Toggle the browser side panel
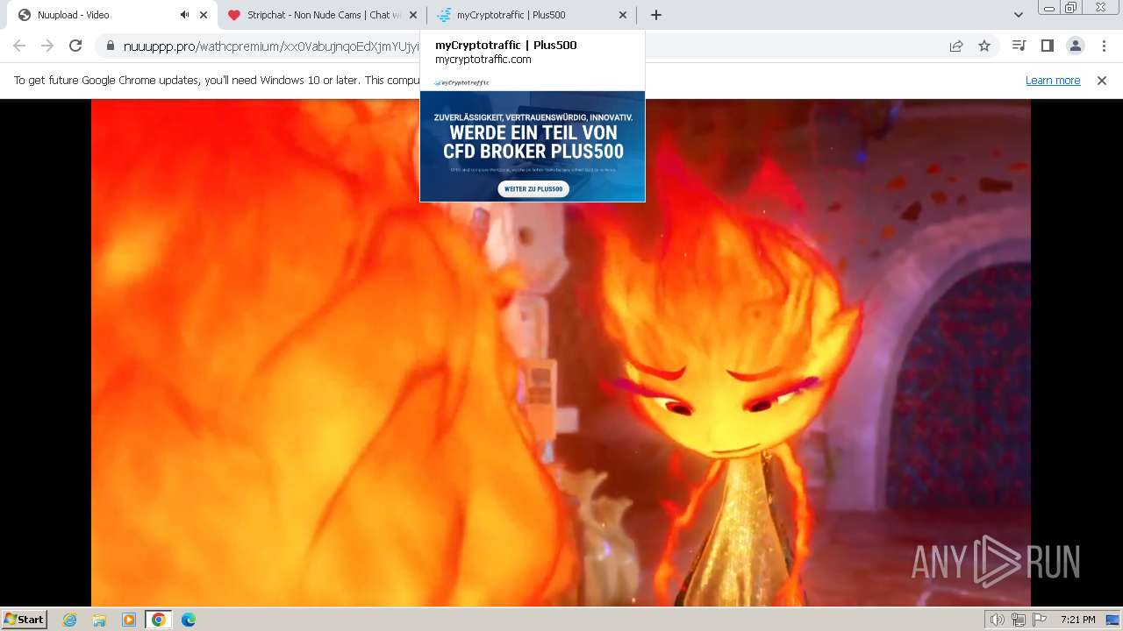The height and width of the screenshot is (631, 1123). (1047, 46)
